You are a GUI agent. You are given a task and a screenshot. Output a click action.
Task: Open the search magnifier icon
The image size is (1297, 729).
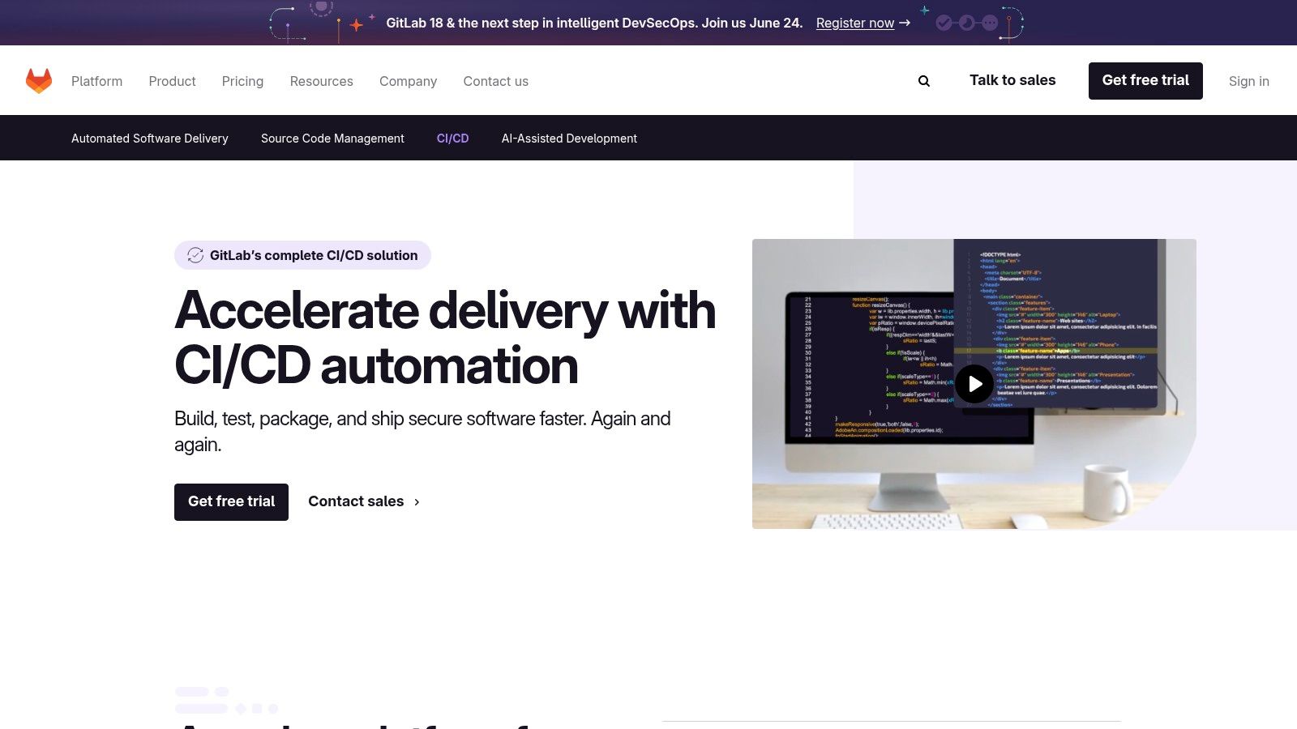pos(924,81)
